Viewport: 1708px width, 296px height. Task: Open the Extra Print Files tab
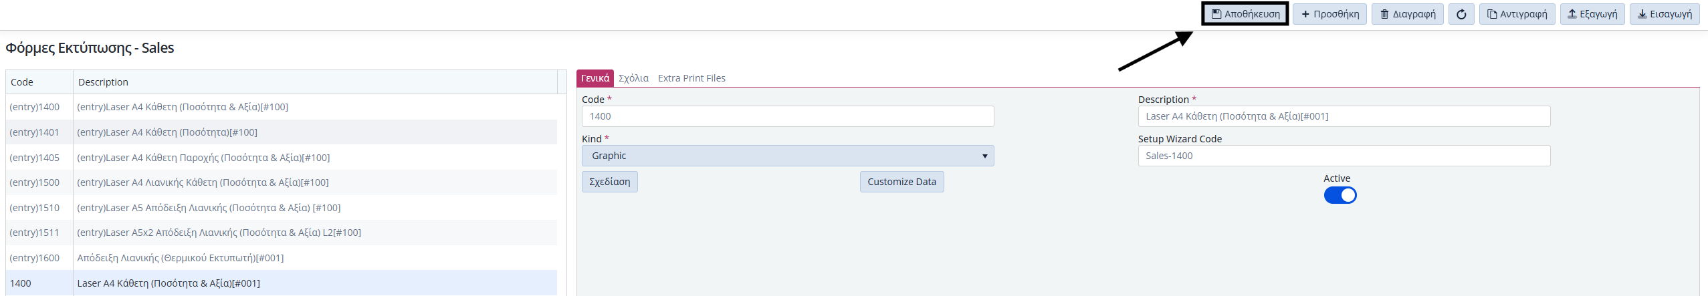(691, 78)
